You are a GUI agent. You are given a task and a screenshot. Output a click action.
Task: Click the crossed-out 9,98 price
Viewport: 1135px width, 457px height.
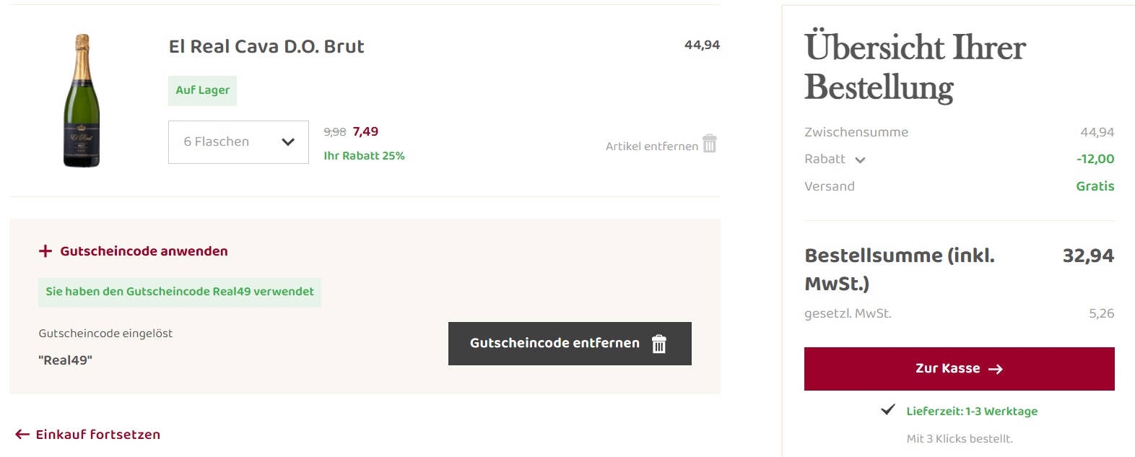coord(334,131)
